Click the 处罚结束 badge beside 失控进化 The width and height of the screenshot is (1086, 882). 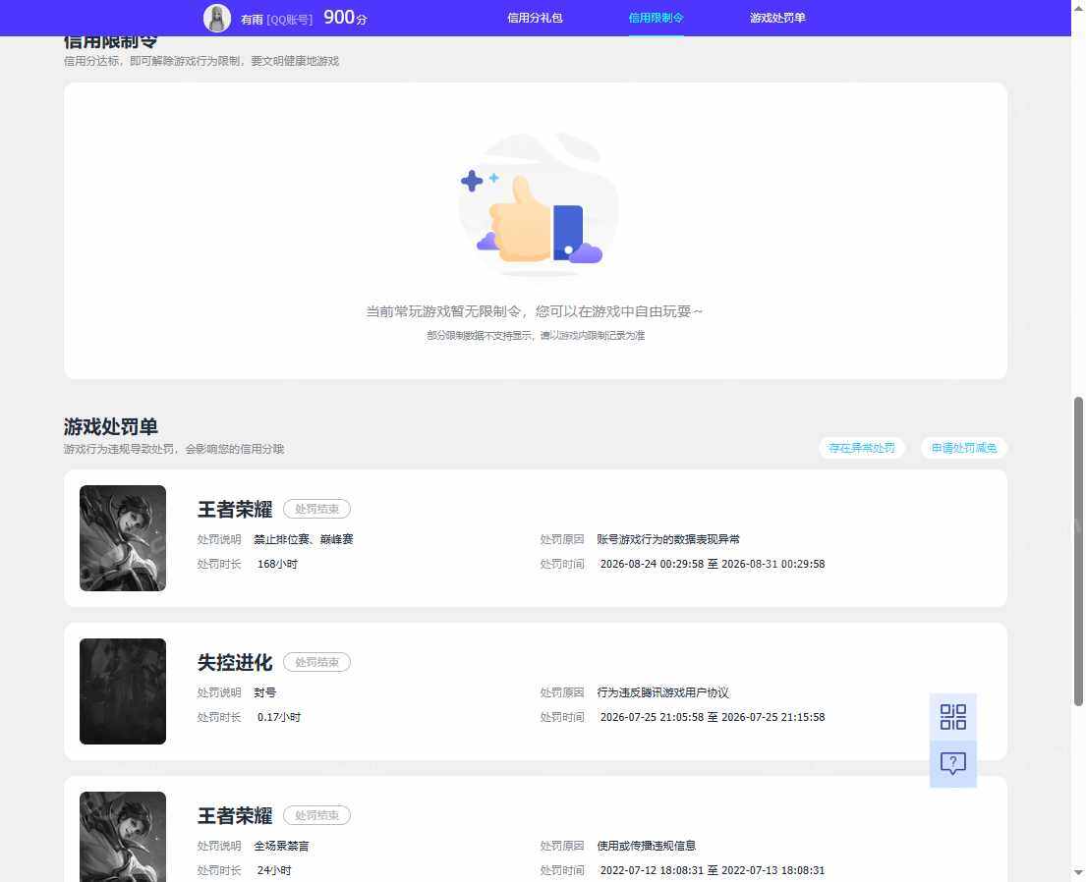pyautogui.click(x=316, y=663)
